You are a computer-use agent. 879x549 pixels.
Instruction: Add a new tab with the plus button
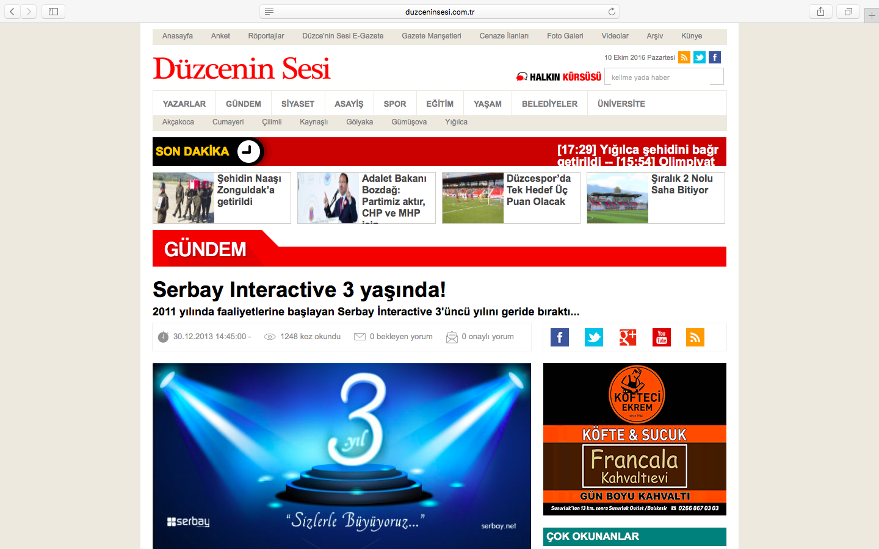coord(872,15)
